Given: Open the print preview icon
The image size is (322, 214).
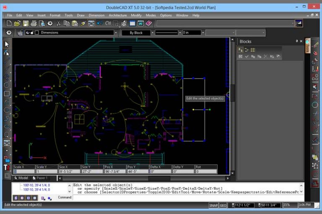Looking at the screenshot, I should (x=42, y=23).
